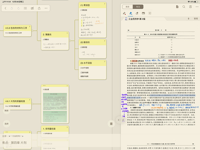
Task: Toggle the page navigation arrows on divider
Action: tap(121, 120)
